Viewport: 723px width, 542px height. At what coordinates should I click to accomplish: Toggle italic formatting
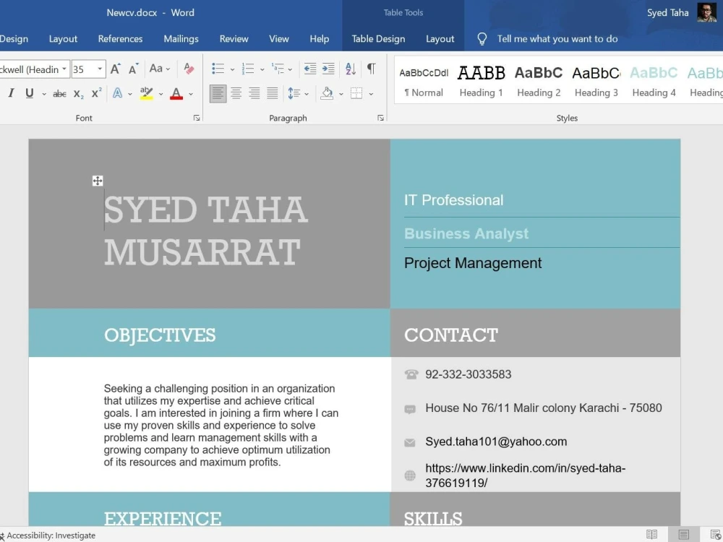(x=12, y=93)
